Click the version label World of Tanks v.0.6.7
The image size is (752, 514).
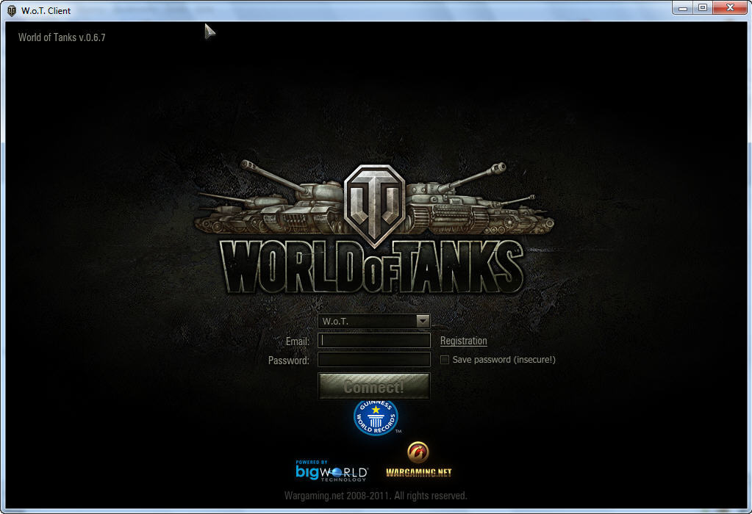click(x=61, y=36)
